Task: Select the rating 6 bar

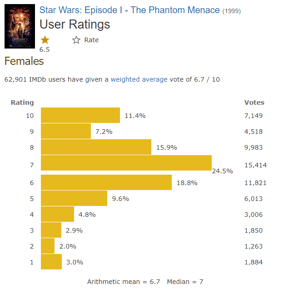Action: pyautogui.click(x=106, y=182)
